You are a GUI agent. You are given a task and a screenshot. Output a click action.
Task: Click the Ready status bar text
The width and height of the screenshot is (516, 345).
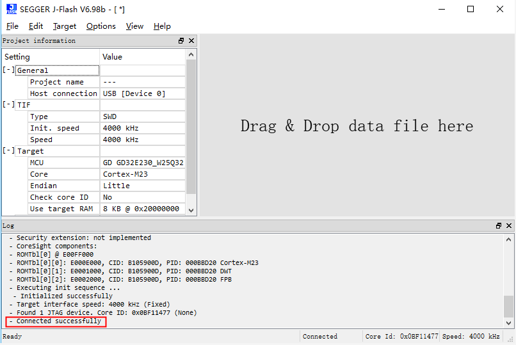(12, 337)
